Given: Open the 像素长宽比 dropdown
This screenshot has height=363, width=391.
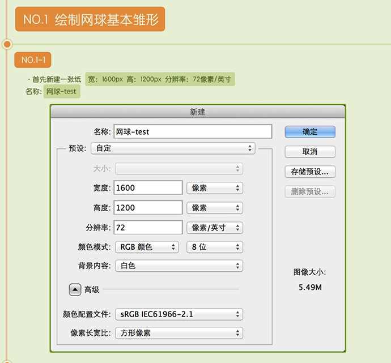Looking at the screenshot, I should (178, 333).
